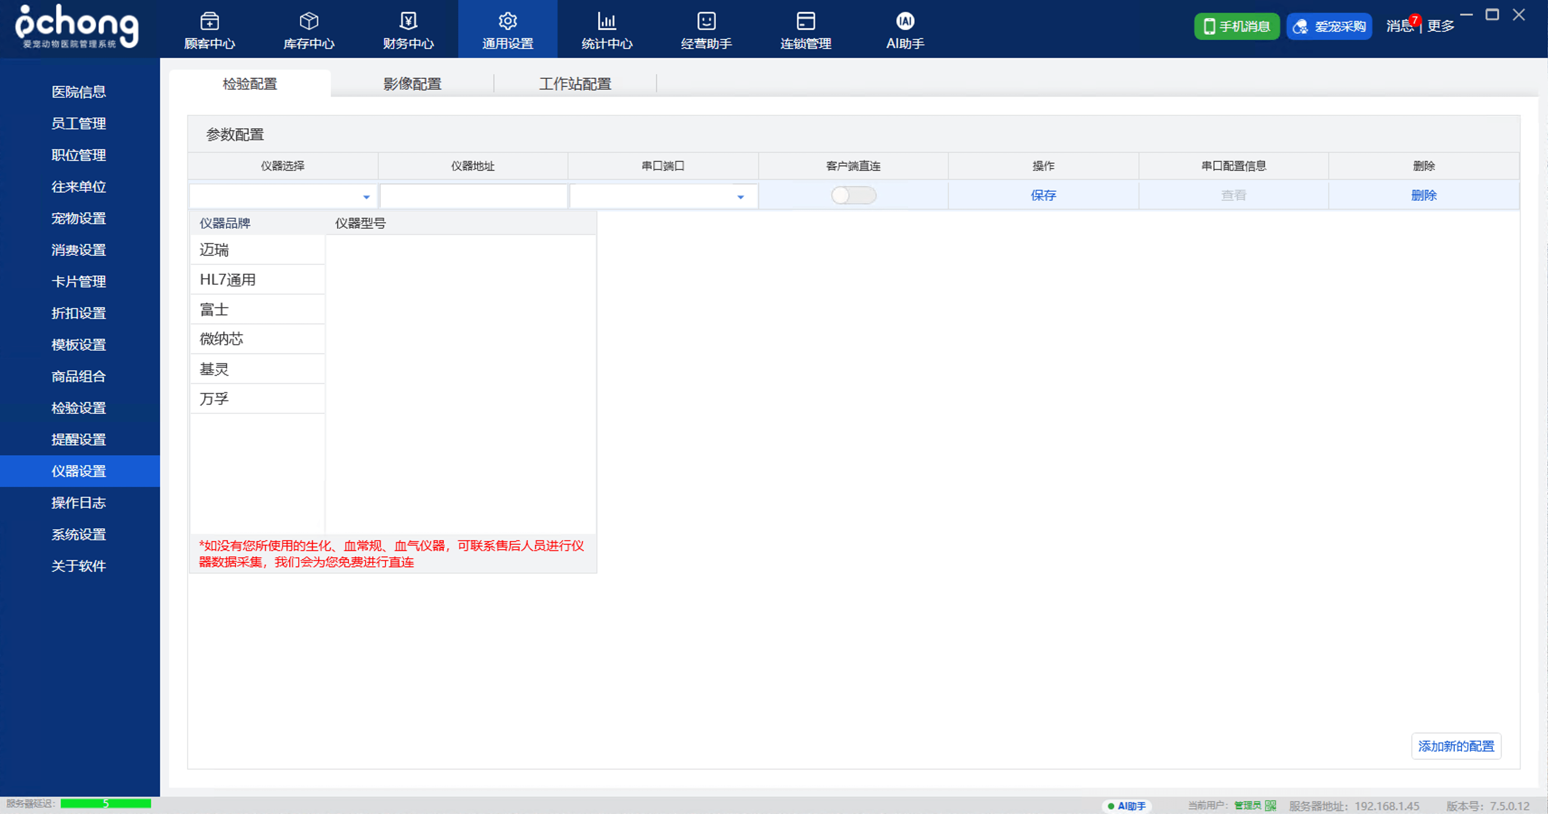The height and width of the screenshot is (814, 1548).
Task: Click AI助手 in status bar
Action: pos(1127,805)
